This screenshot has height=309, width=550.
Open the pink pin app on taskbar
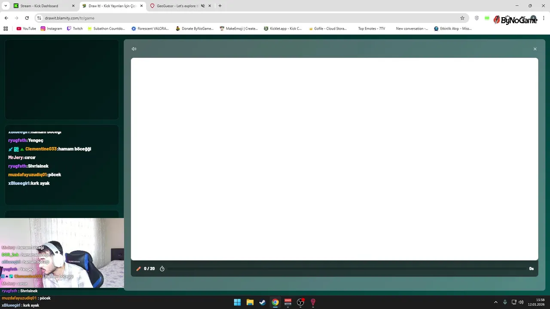[x=313, y=302]
